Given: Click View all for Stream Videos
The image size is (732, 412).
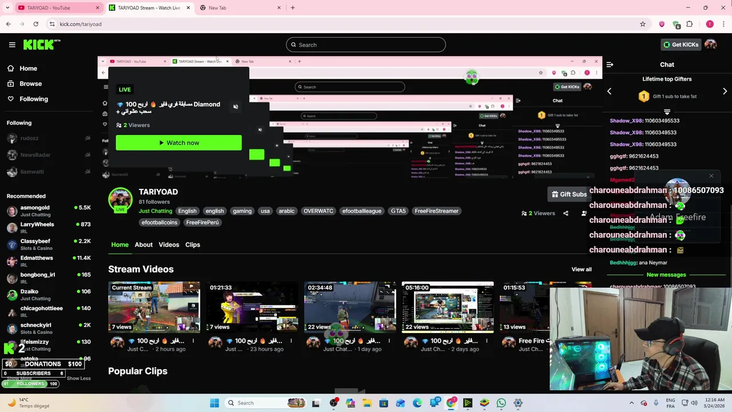Looking at the screenshot, I should pos(582,270).
